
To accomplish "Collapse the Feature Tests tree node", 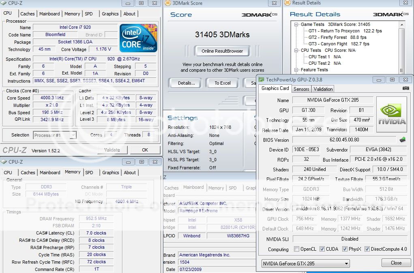I will tap(296, 70).
